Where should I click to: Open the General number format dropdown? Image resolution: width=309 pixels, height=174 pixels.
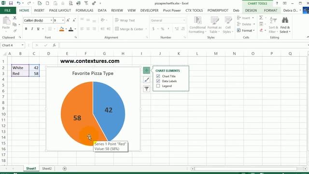(x=184, y=20)
